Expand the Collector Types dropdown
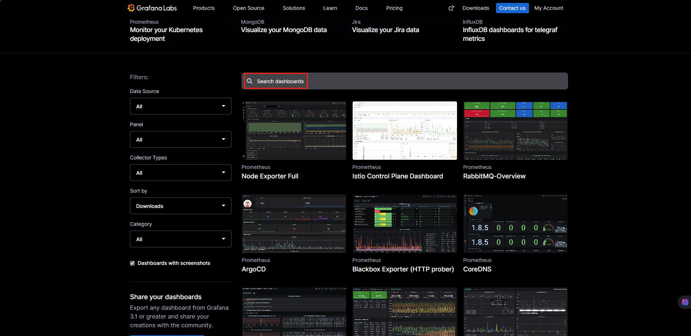 [180, 173]
